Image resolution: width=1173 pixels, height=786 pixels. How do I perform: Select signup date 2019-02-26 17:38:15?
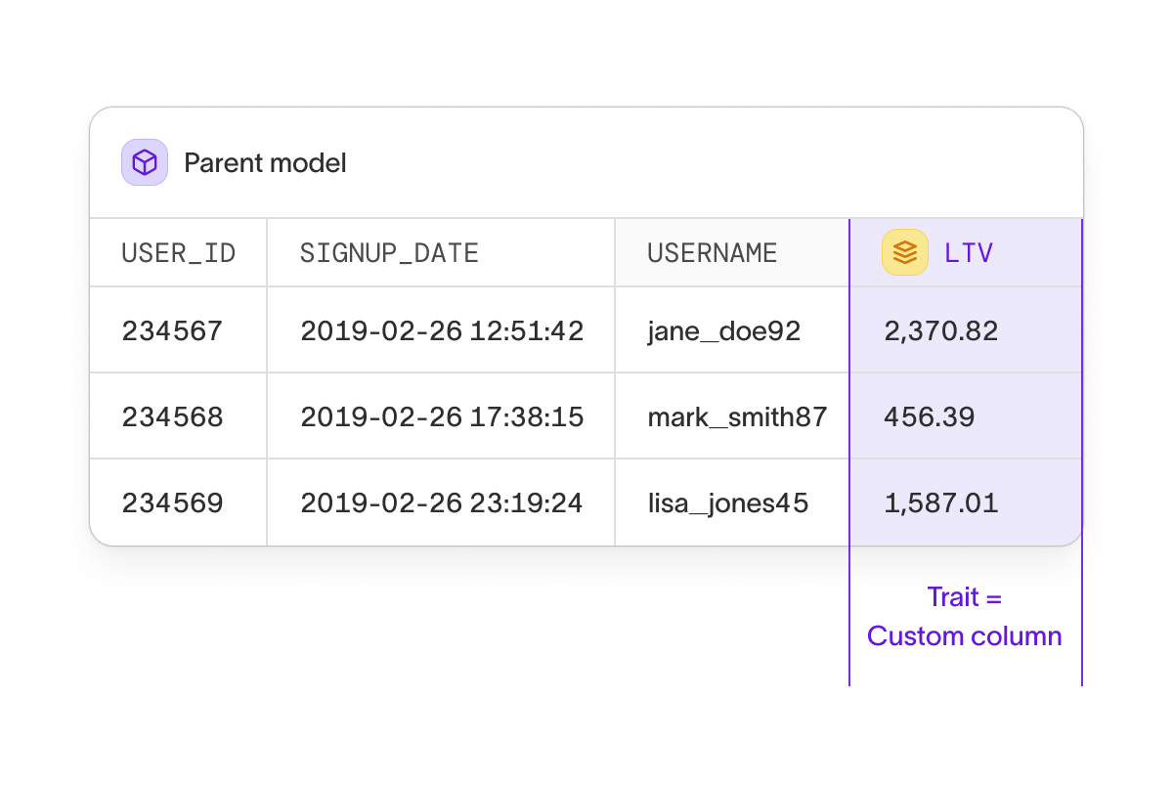442,417
